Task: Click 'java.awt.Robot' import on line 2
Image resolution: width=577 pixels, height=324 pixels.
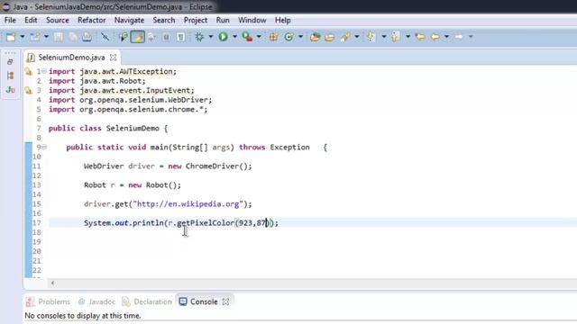Action: click(x=110, y=81)
